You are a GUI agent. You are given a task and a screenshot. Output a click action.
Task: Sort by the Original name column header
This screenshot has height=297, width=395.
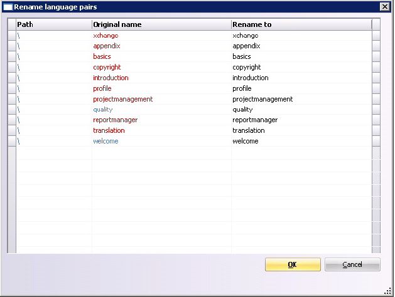[x=161, y=24]
